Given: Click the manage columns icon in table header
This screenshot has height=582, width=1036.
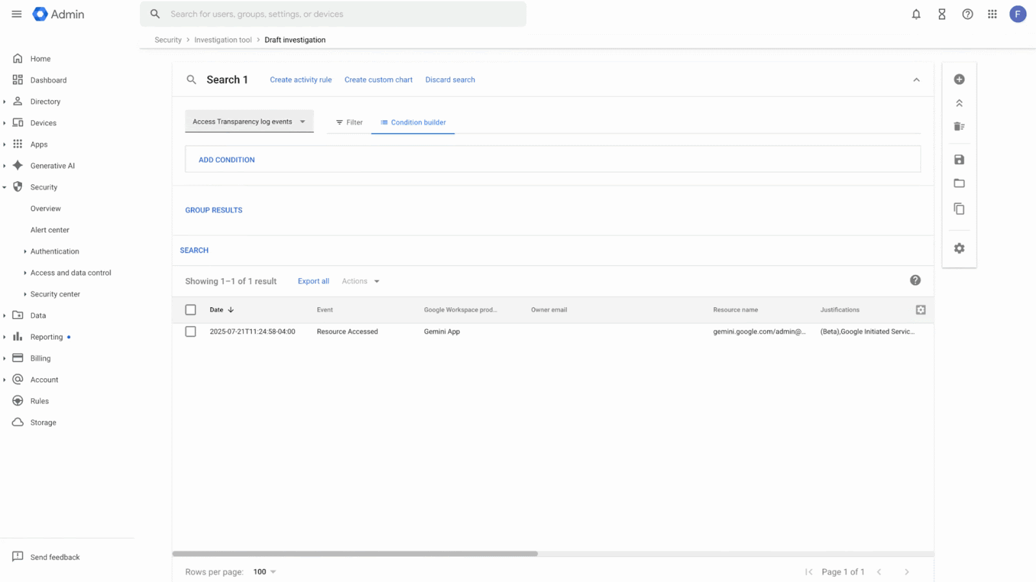Looking at the screenshot, I should click(x=920, y=310).
